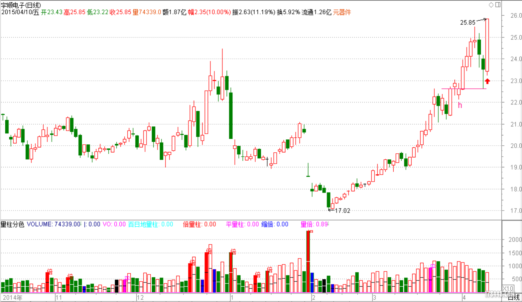Click the open price 开23.43

click(x=52, y=12)
